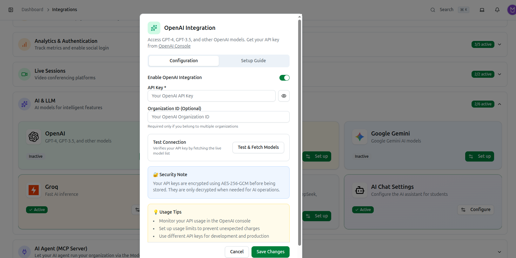Configure AI Chat Settings
516x258 pixels.
[476, 210]
